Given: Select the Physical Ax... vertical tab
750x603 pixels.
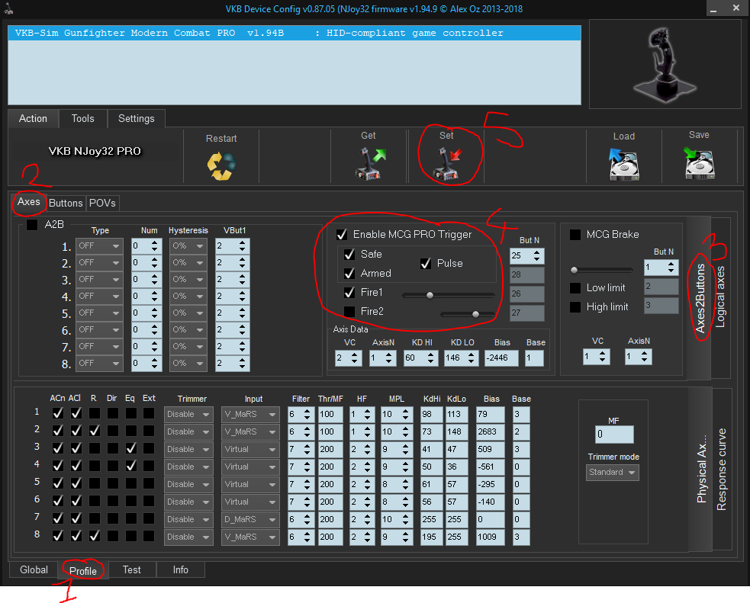Looking at the screenshot, I should point(701,470).
